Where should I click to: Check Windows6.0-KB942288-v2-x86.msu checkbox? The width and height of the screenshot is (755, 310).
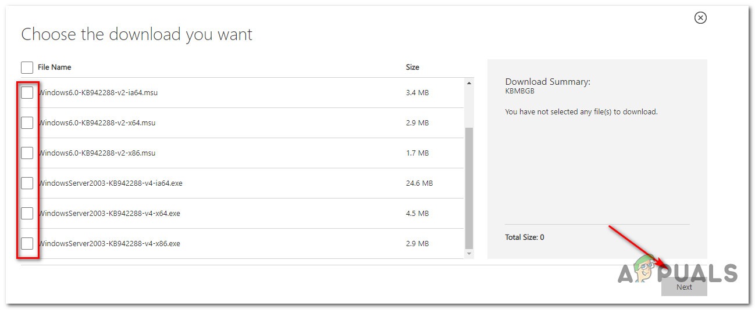coord(27,153)
